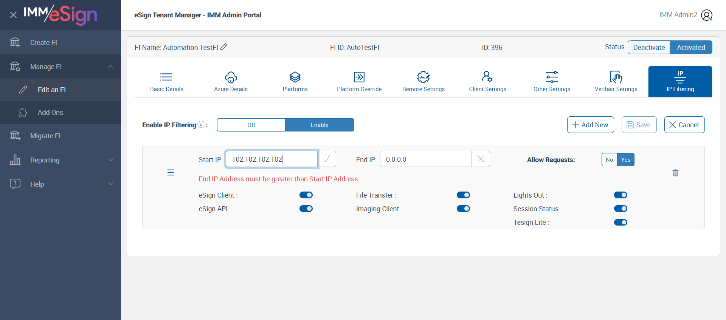
Task: Delete the IP range row with trash icon
Action: (x=675, y=173)
